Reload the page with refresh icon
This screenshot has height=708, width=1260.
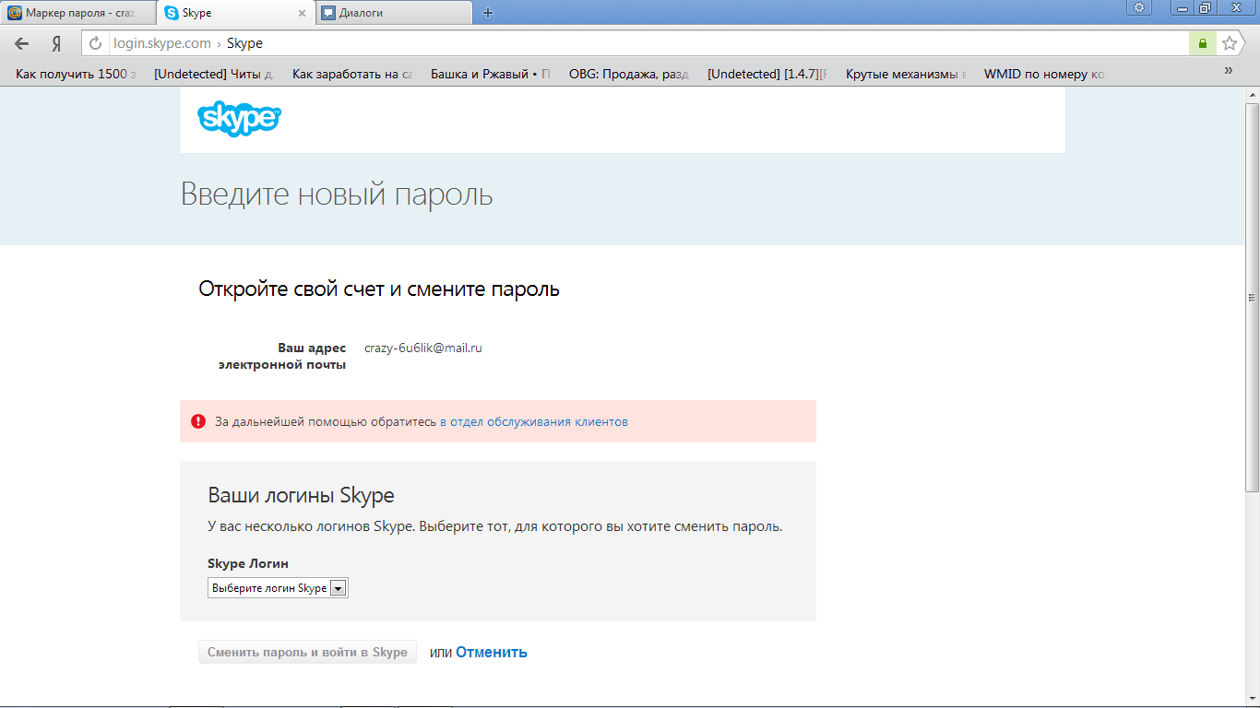point(96,43)
